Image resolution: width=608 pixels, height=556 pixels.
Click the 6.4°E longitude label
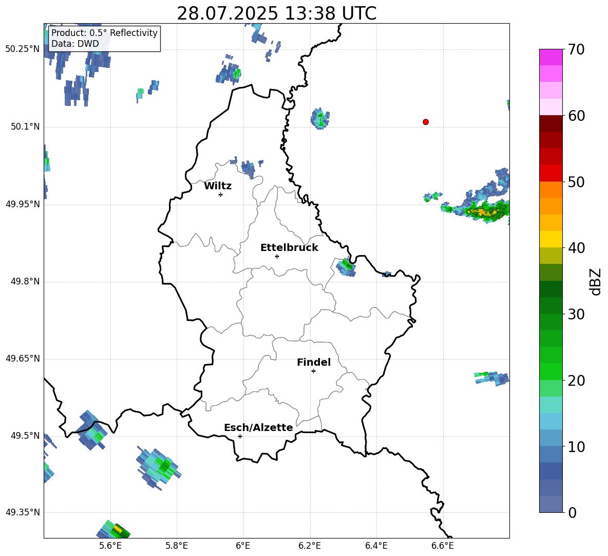pos(376,546)
